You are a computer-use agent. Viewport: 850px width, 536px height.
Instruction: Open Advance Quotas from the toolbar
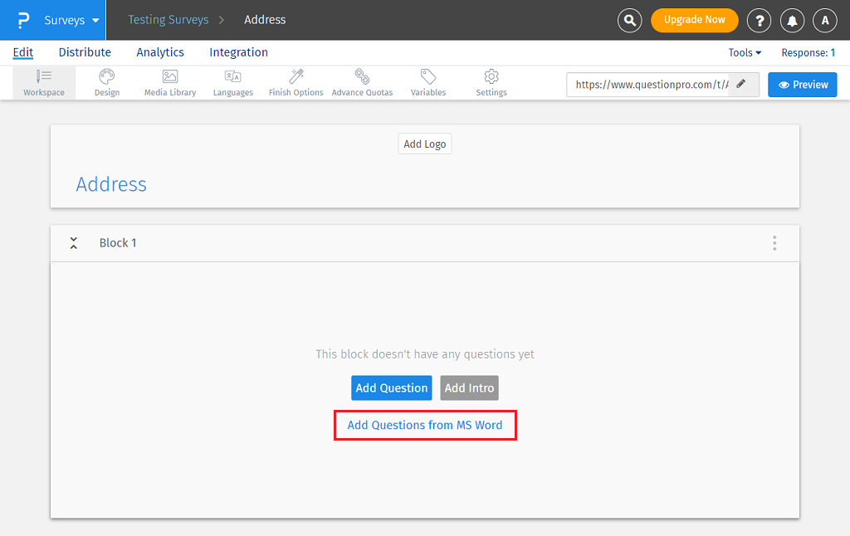coord(362,82)
